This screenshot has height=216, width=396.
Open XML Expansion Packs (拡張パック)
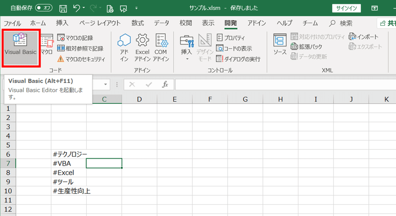306,46
